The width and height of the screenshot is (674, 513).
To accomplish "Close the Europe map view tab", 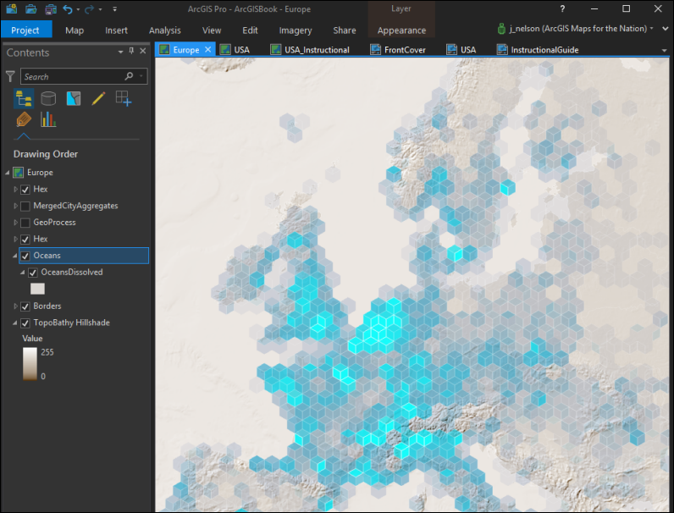I will pyautogui.click(x=208, y=49).
